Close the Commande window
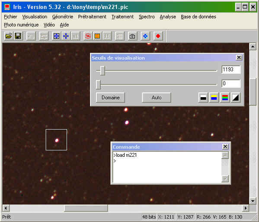 225,146
